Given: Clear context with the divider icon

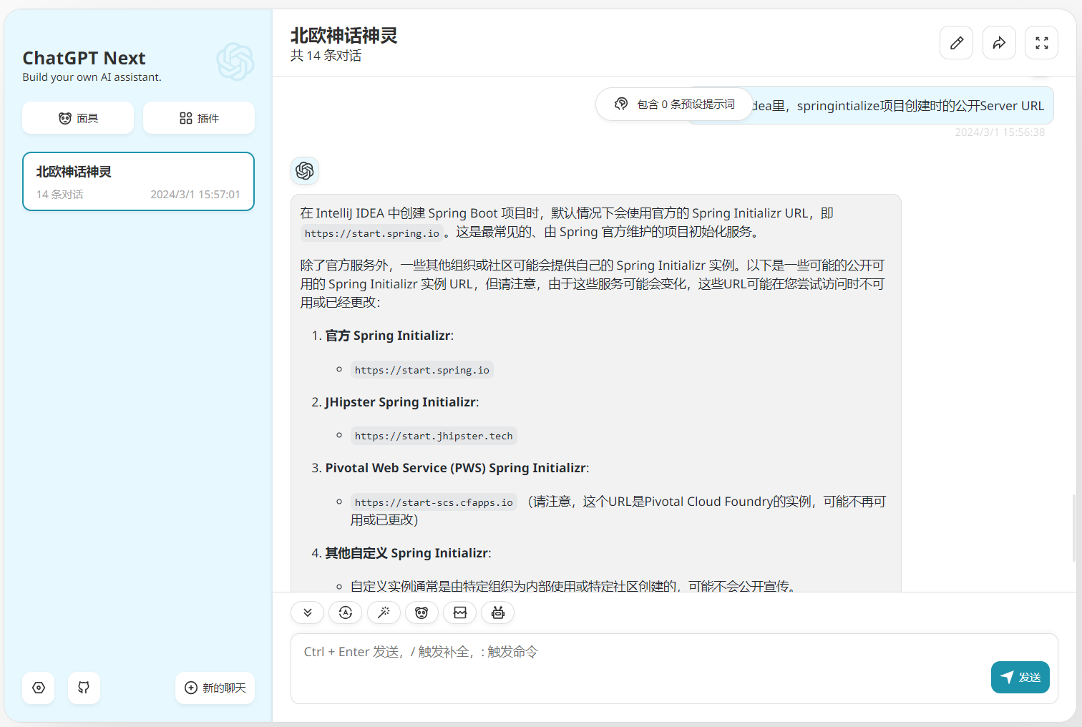Looking at the screenshot, I should 460,613.
